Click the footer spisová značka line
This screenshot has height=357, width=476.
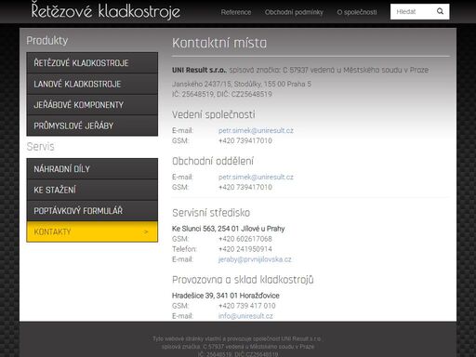coord(238,347)
